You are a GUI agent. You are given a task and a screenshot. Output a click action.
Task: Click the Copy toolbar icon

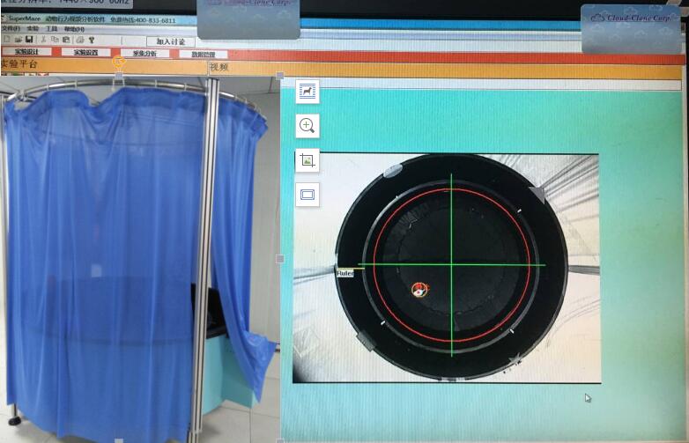click(55, 40)
